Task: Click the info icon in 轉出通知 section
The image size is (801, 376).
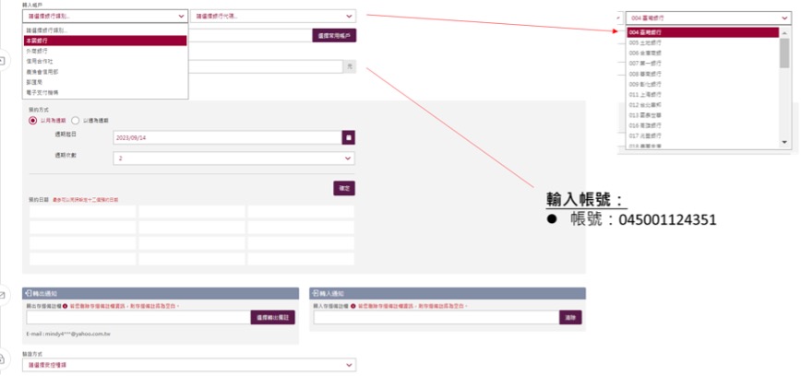Action: point(66,306)
